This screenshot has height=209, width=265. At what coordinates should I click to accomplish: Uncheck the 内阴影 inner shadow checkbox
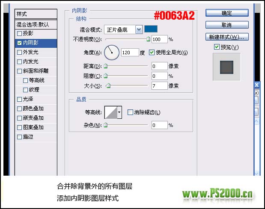[19, 43]
